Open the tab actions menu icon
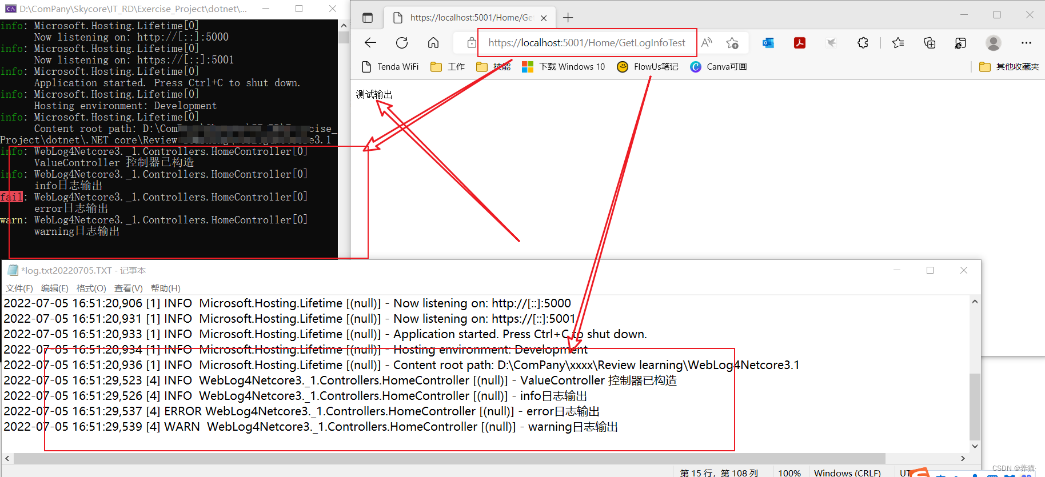 pos(368,18)
